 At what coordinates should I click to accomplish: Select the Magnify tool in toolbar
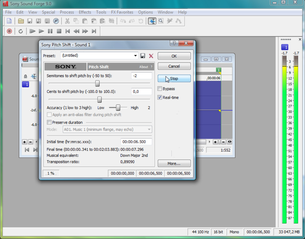coord(161,21)
